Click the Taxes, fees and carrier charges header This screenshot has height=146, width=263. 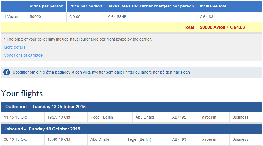pos(151,6)
